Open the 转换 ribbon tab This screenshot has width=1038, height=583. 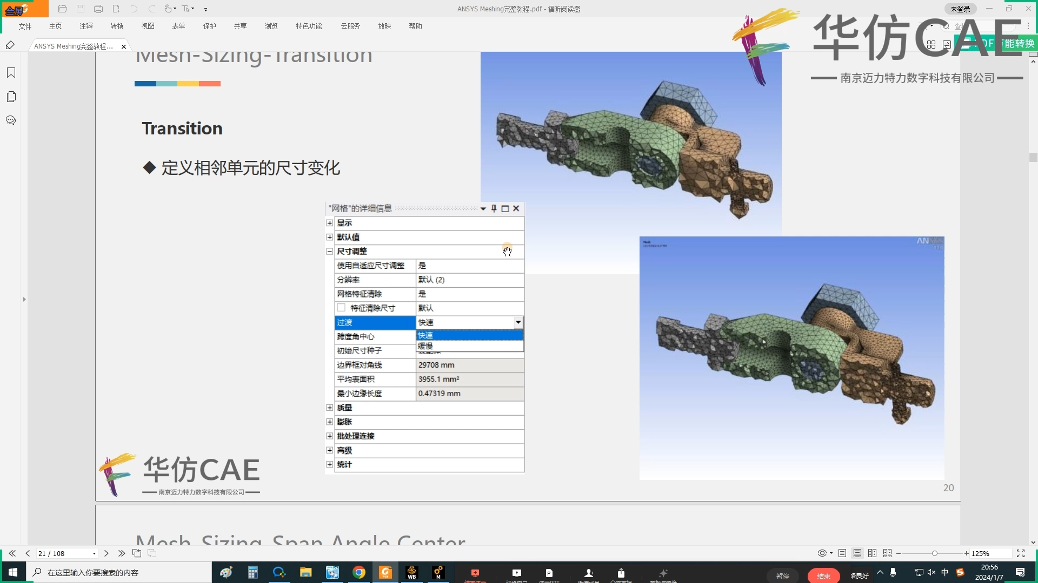tap(117, 26)
